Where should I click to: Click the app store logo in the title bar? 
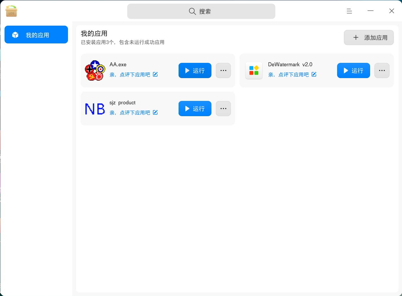click(11, 11)
